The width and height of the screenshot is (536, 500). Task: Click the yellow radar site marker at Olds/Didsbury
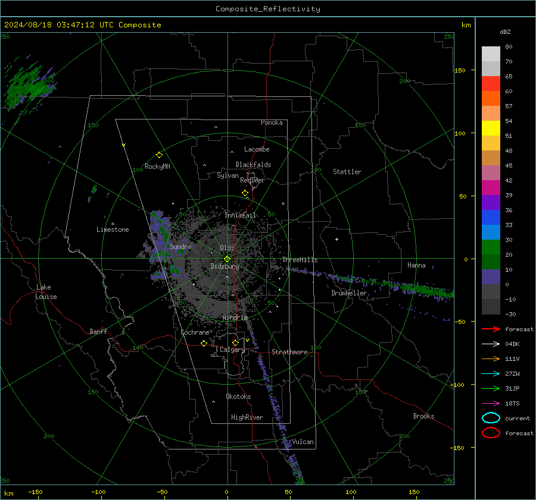pos(227,259)
